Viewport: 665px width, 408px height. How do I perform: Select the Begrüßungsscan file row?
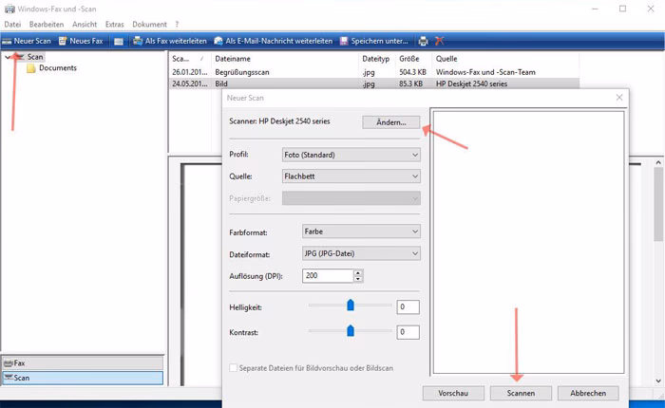[374, 72]
